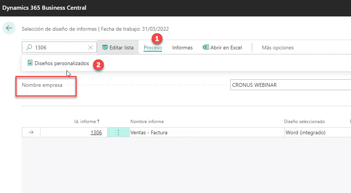Show Más opciones
Screen dimensions: 351x193
[x=278, y=48]
